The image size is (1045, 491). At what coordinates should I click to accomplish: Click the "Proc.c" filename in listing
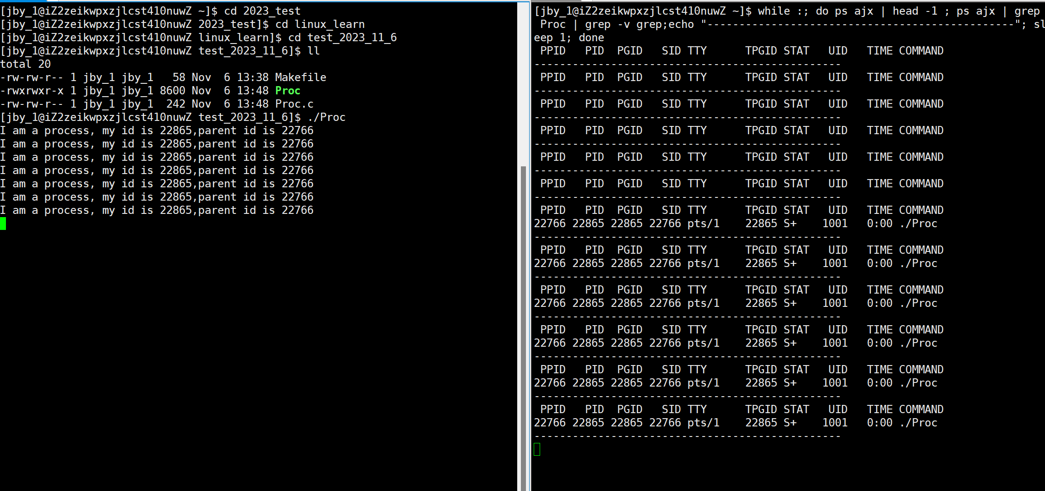(294, 104)
